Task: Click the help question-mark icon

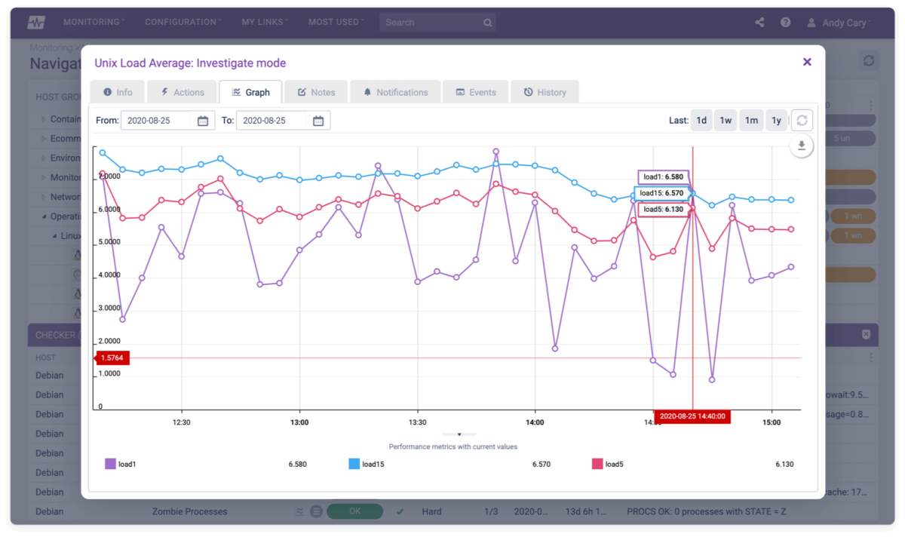Action: click(x=785, y=22)
